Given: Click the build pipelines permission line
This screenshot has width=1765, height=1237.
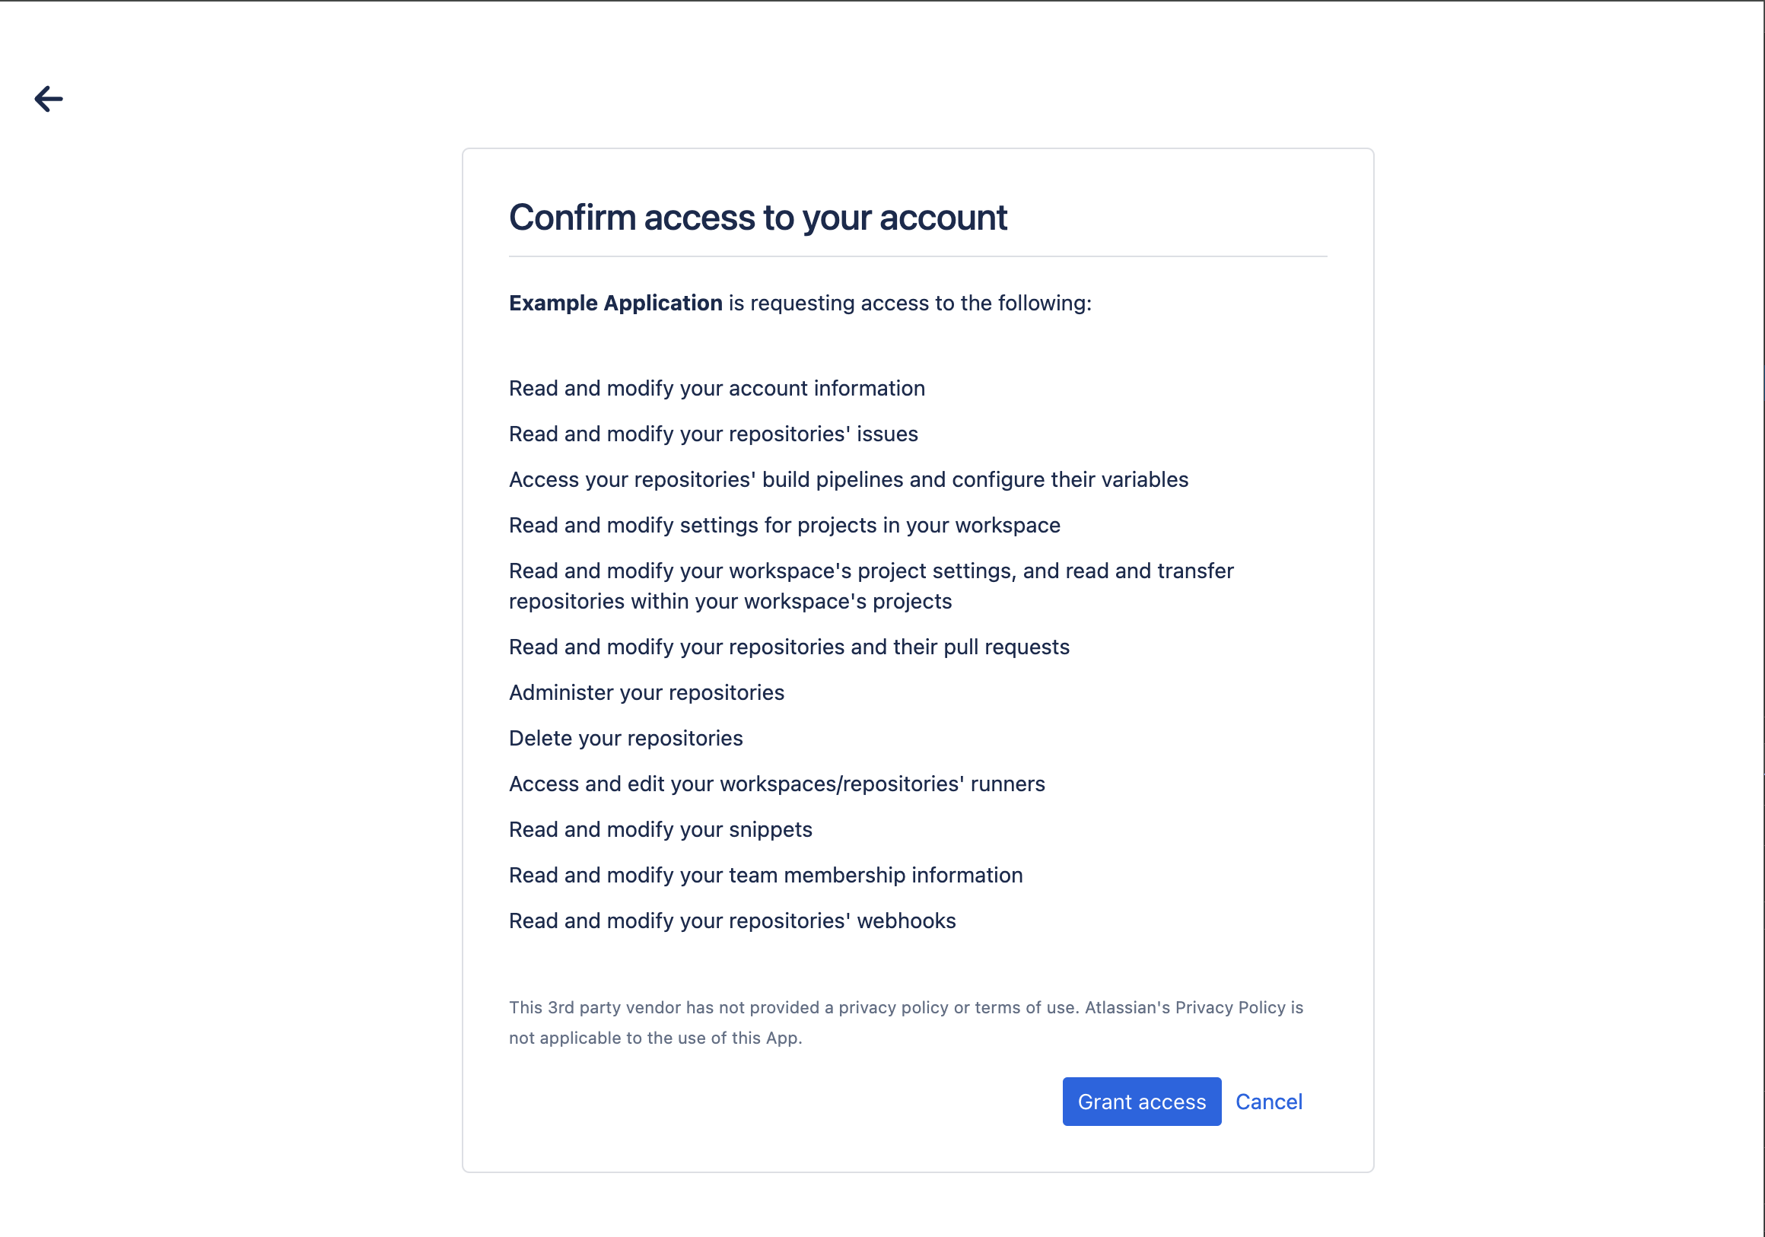Looking at the screenshot, I should coord(848,480).
